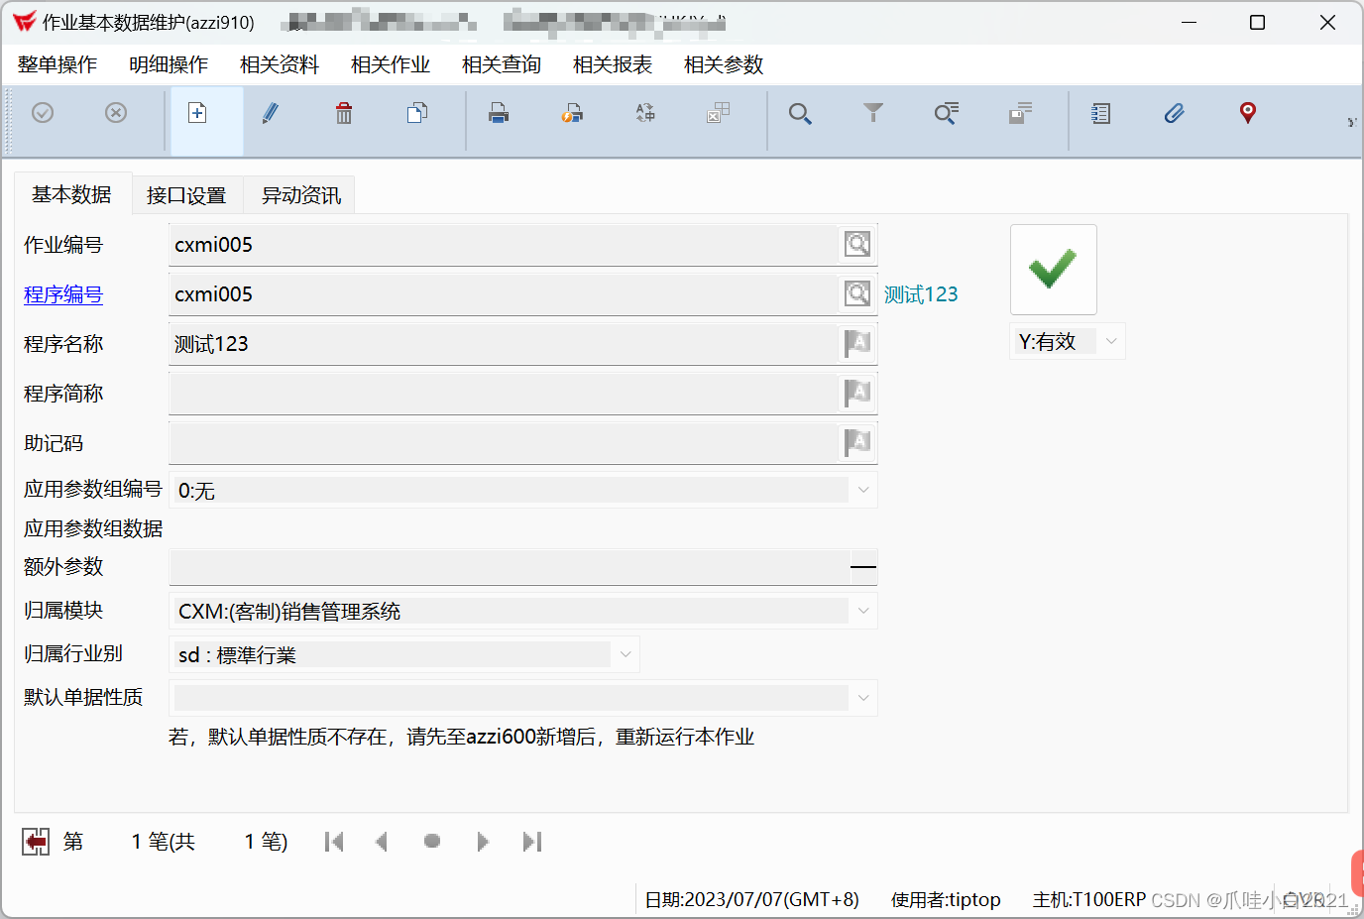Click the cancel X toolbar icon
Viewport: 1364px width, 919px height.
[x=116, y=113]
